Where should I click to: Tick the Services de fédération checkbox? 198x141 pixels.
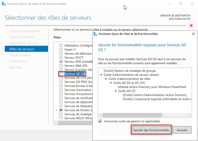[x=61, y=106]
